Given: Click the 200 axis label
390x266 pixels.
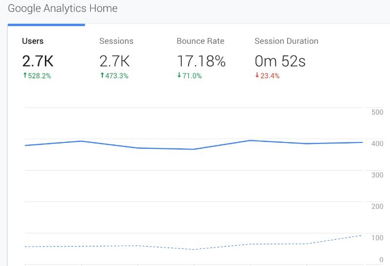Looking at the screenshot, I should click(x=377, y=206).
